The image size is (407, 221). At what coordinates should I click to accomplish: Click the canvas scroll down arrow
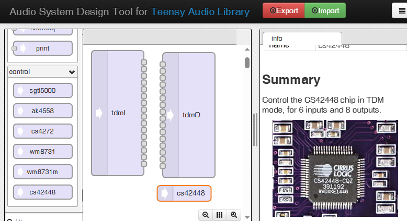point(247,218)
